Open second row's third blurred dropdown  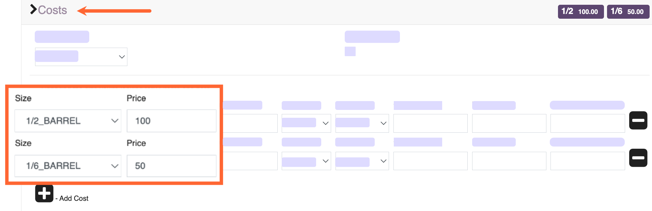click(x=362, y=161)
